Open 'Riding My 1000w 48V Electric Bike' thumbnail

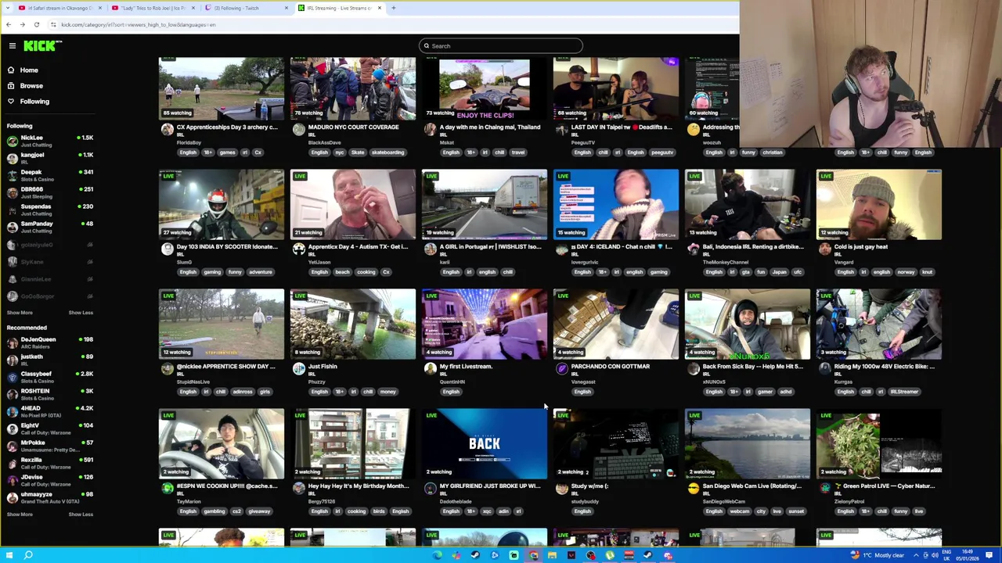point(879,324)
